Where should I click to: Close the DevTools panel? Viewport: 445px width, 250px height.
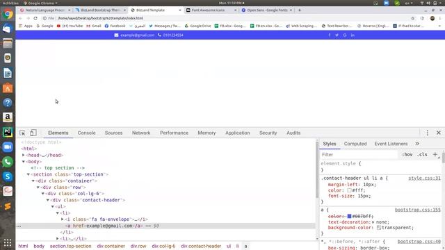[439, 133]
